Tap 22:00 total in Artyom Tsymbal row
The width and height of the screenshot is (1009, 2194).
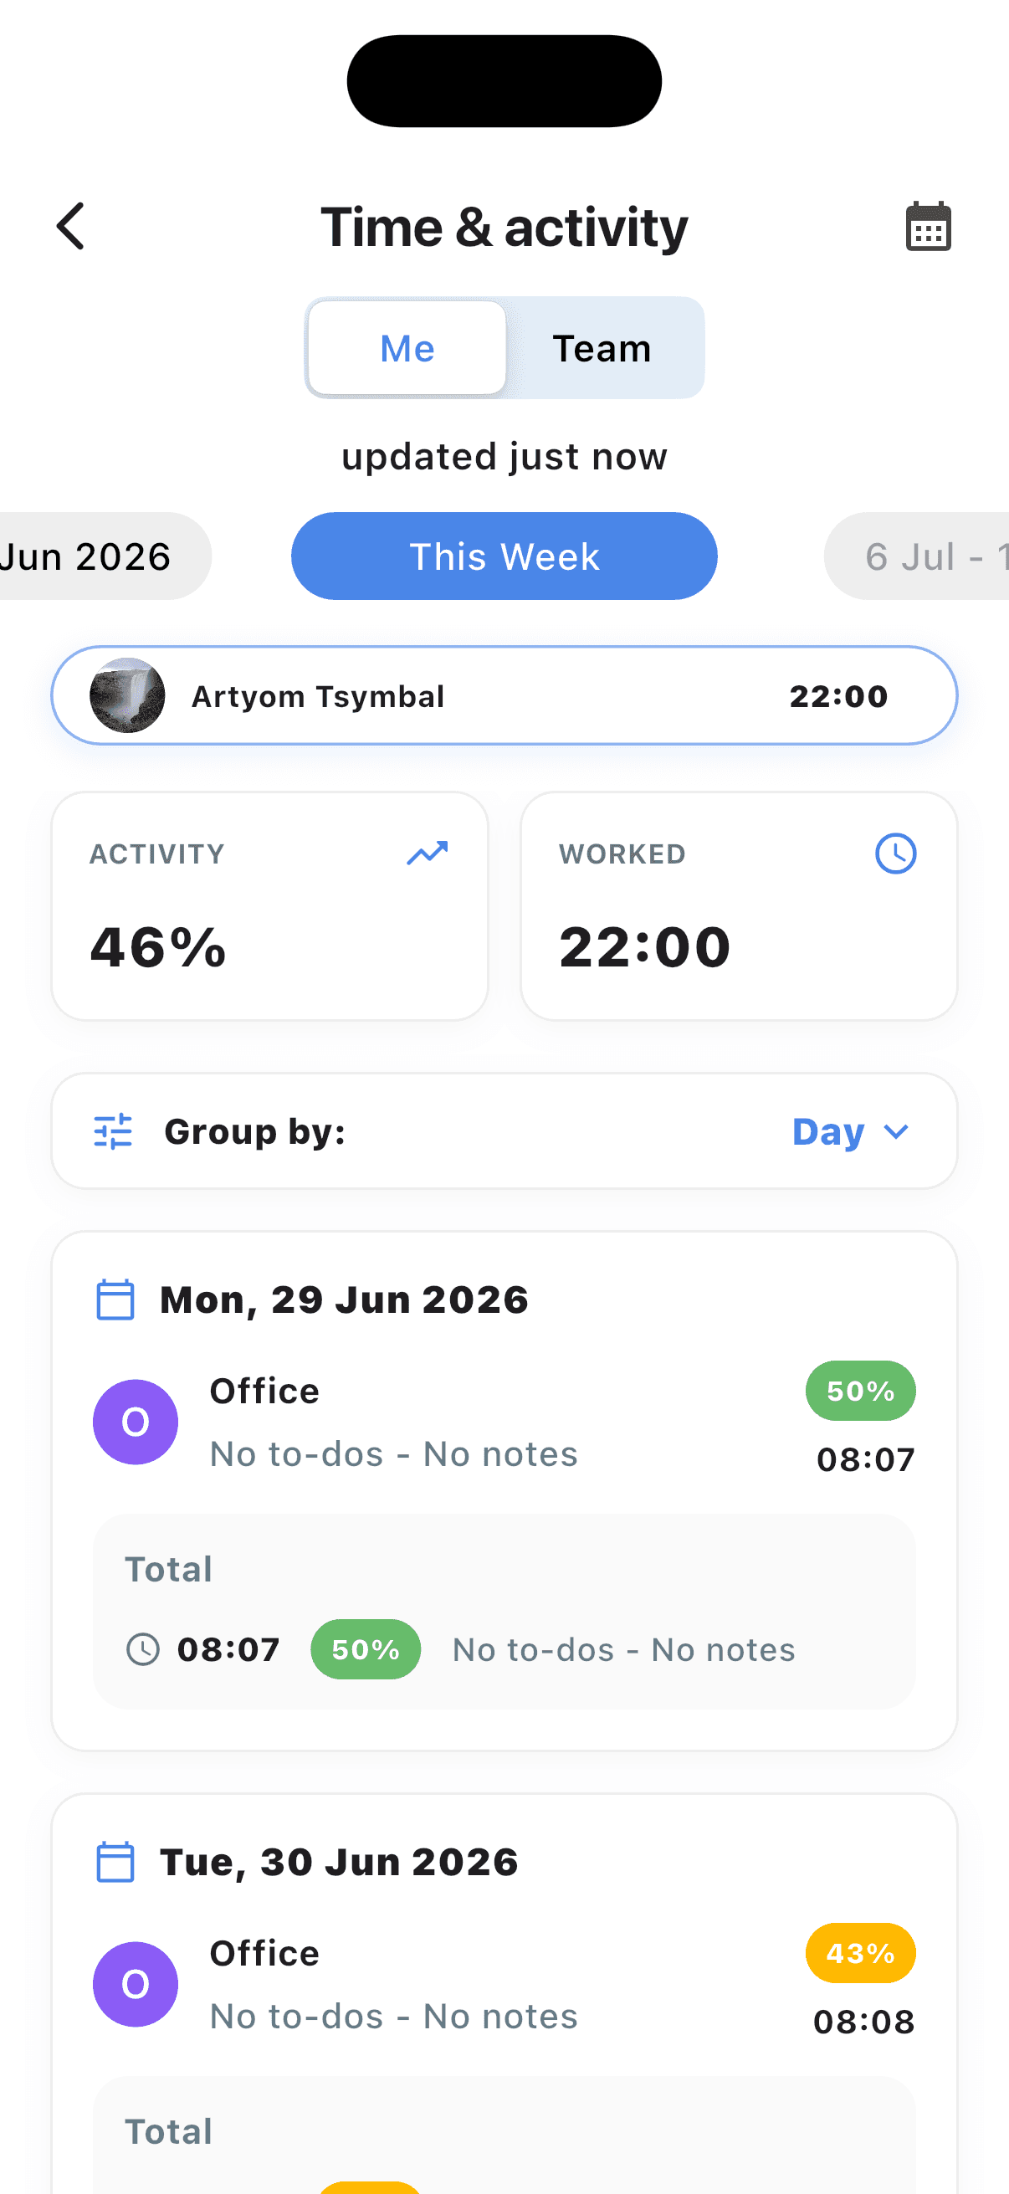(838, 697)
